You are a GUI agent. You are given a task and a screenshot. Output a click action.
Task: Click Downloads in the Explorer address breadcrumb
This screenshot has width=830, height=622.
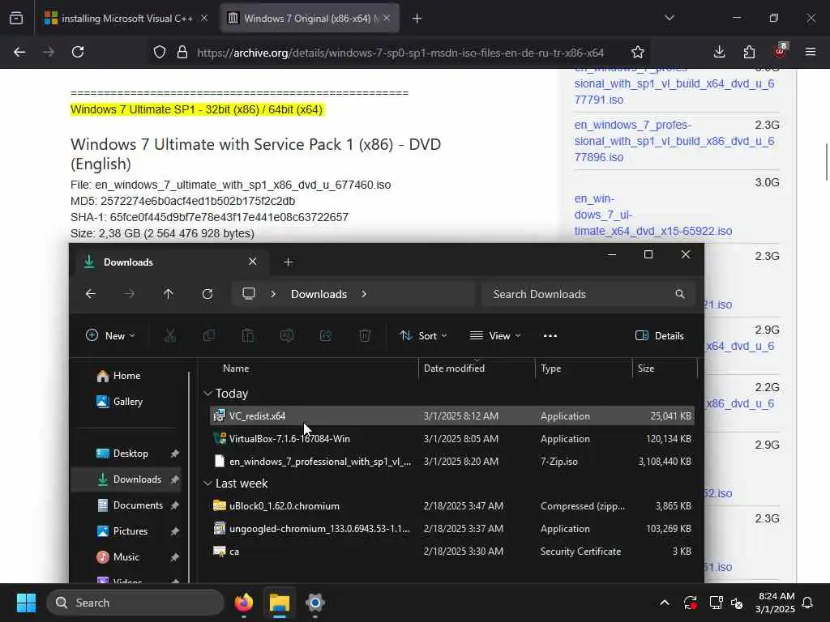319,294
